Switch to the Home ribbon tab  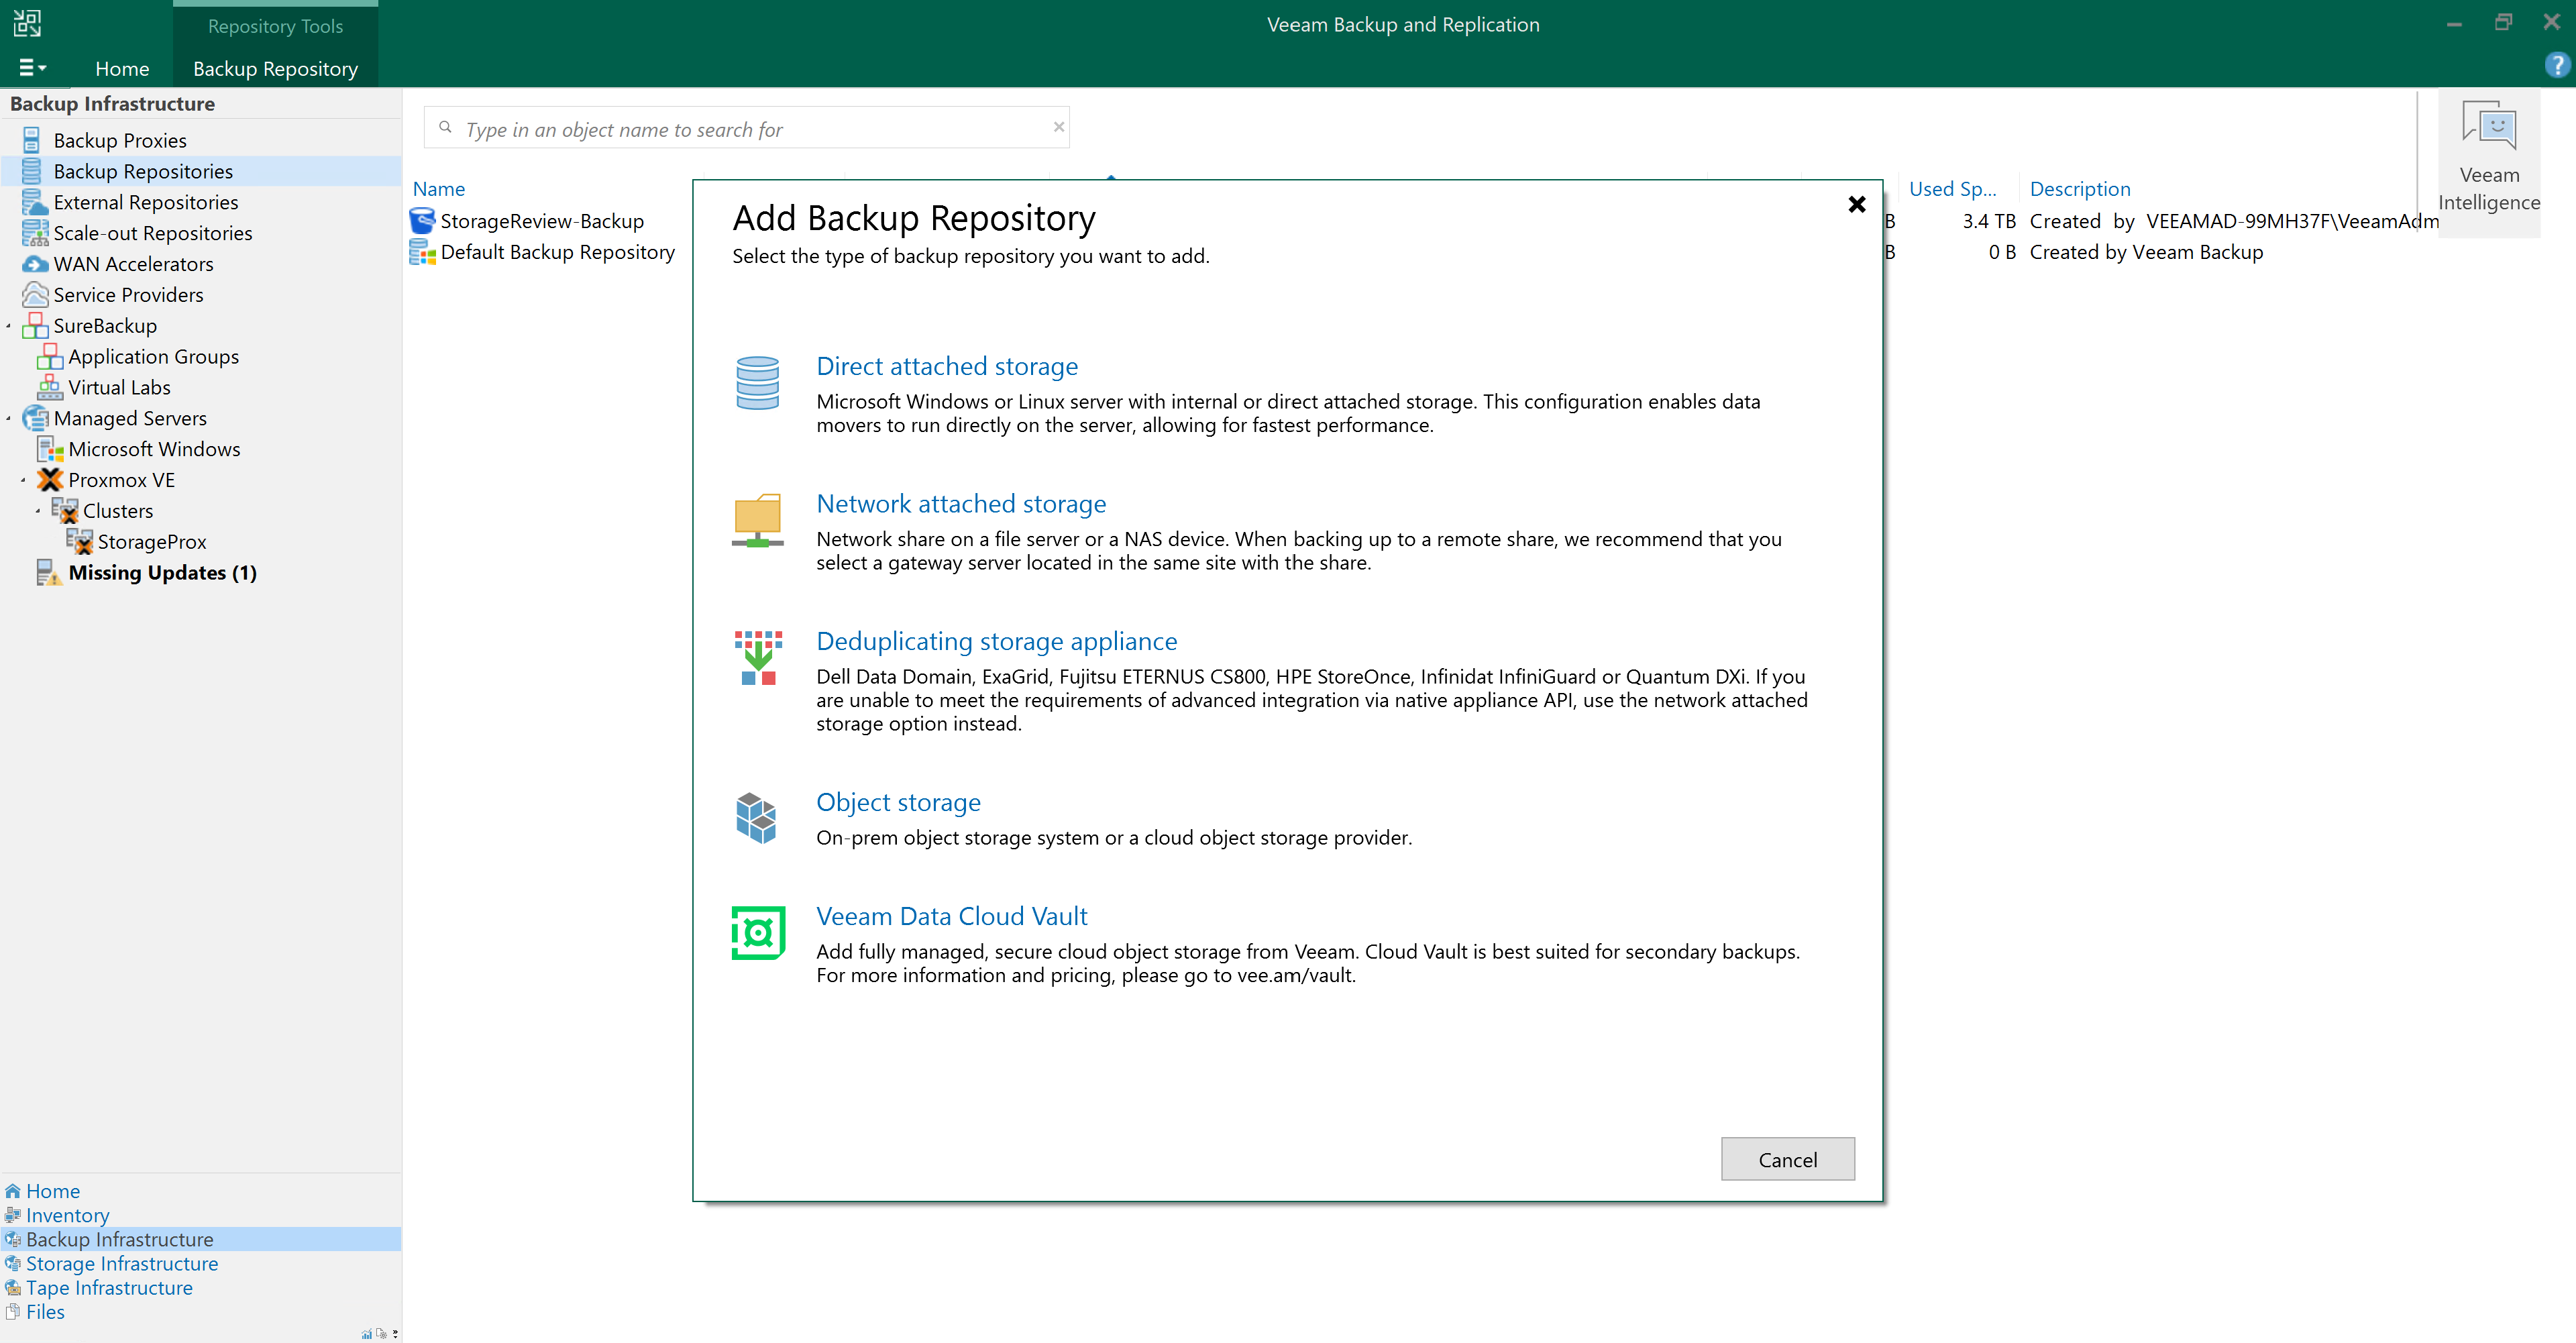pyautogui.click(x=122, y=68)
